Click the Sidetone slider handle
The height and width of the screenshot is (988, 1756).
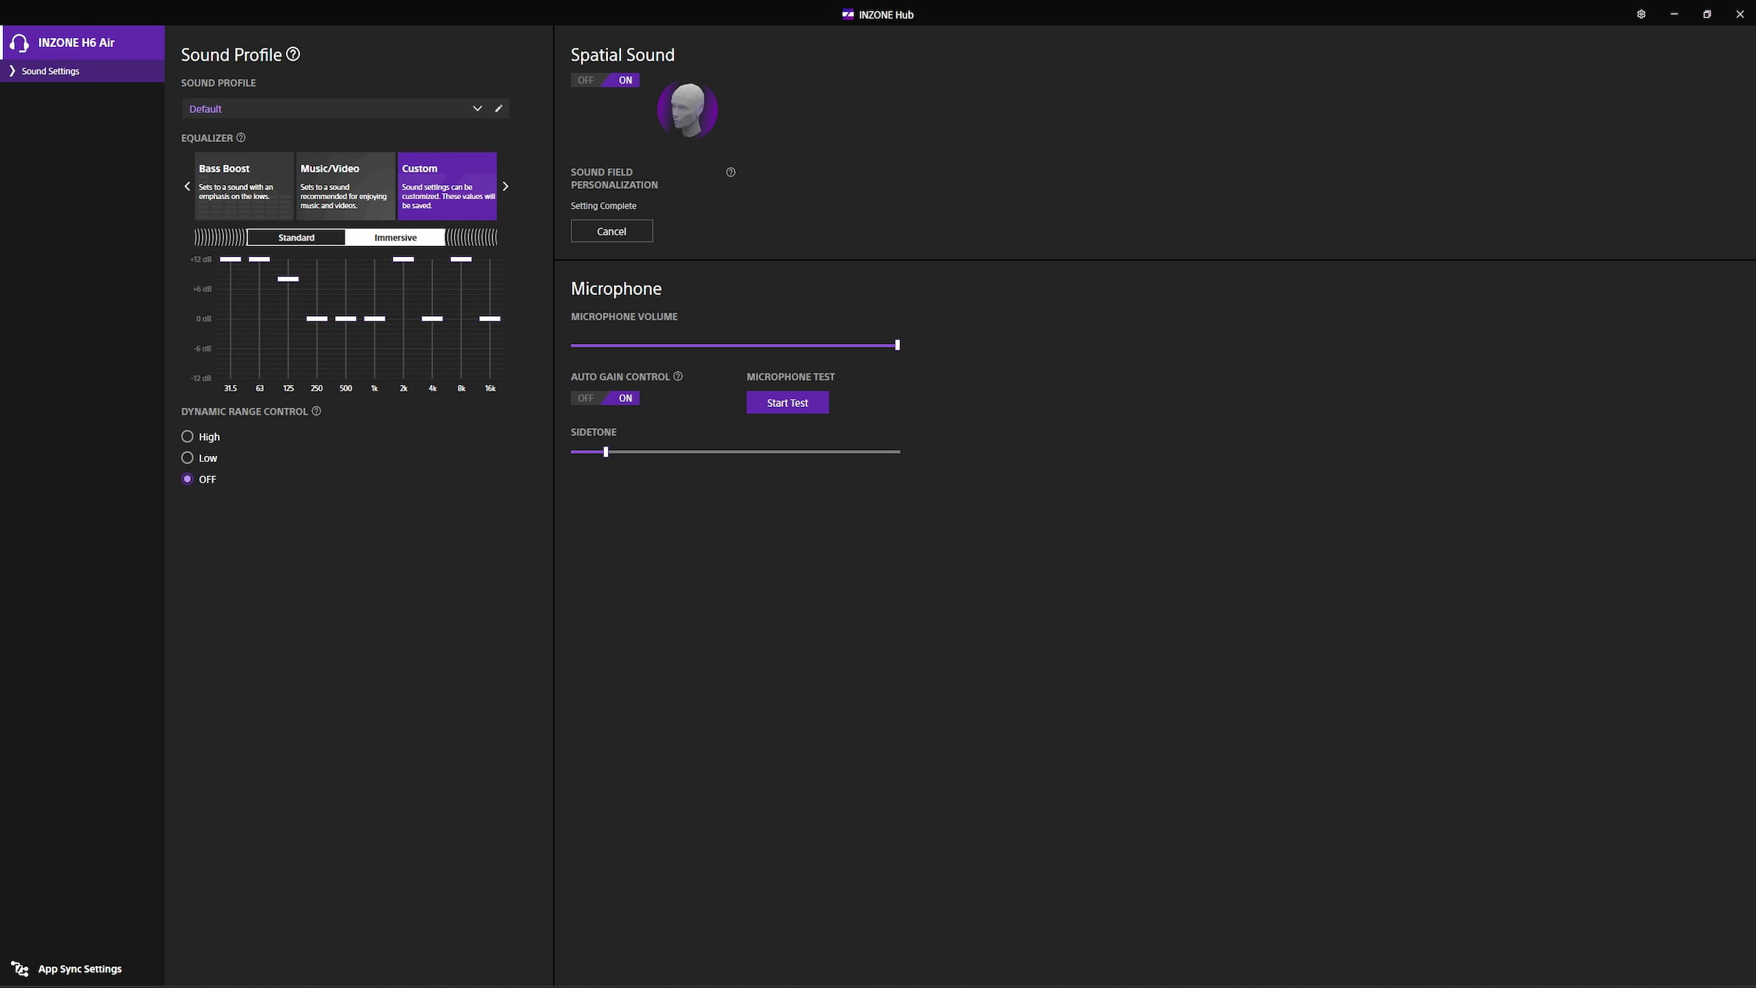pos(606,452)
